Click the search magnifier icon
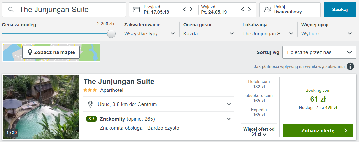The height and width of the screenshot is (142, 359). 11,10
